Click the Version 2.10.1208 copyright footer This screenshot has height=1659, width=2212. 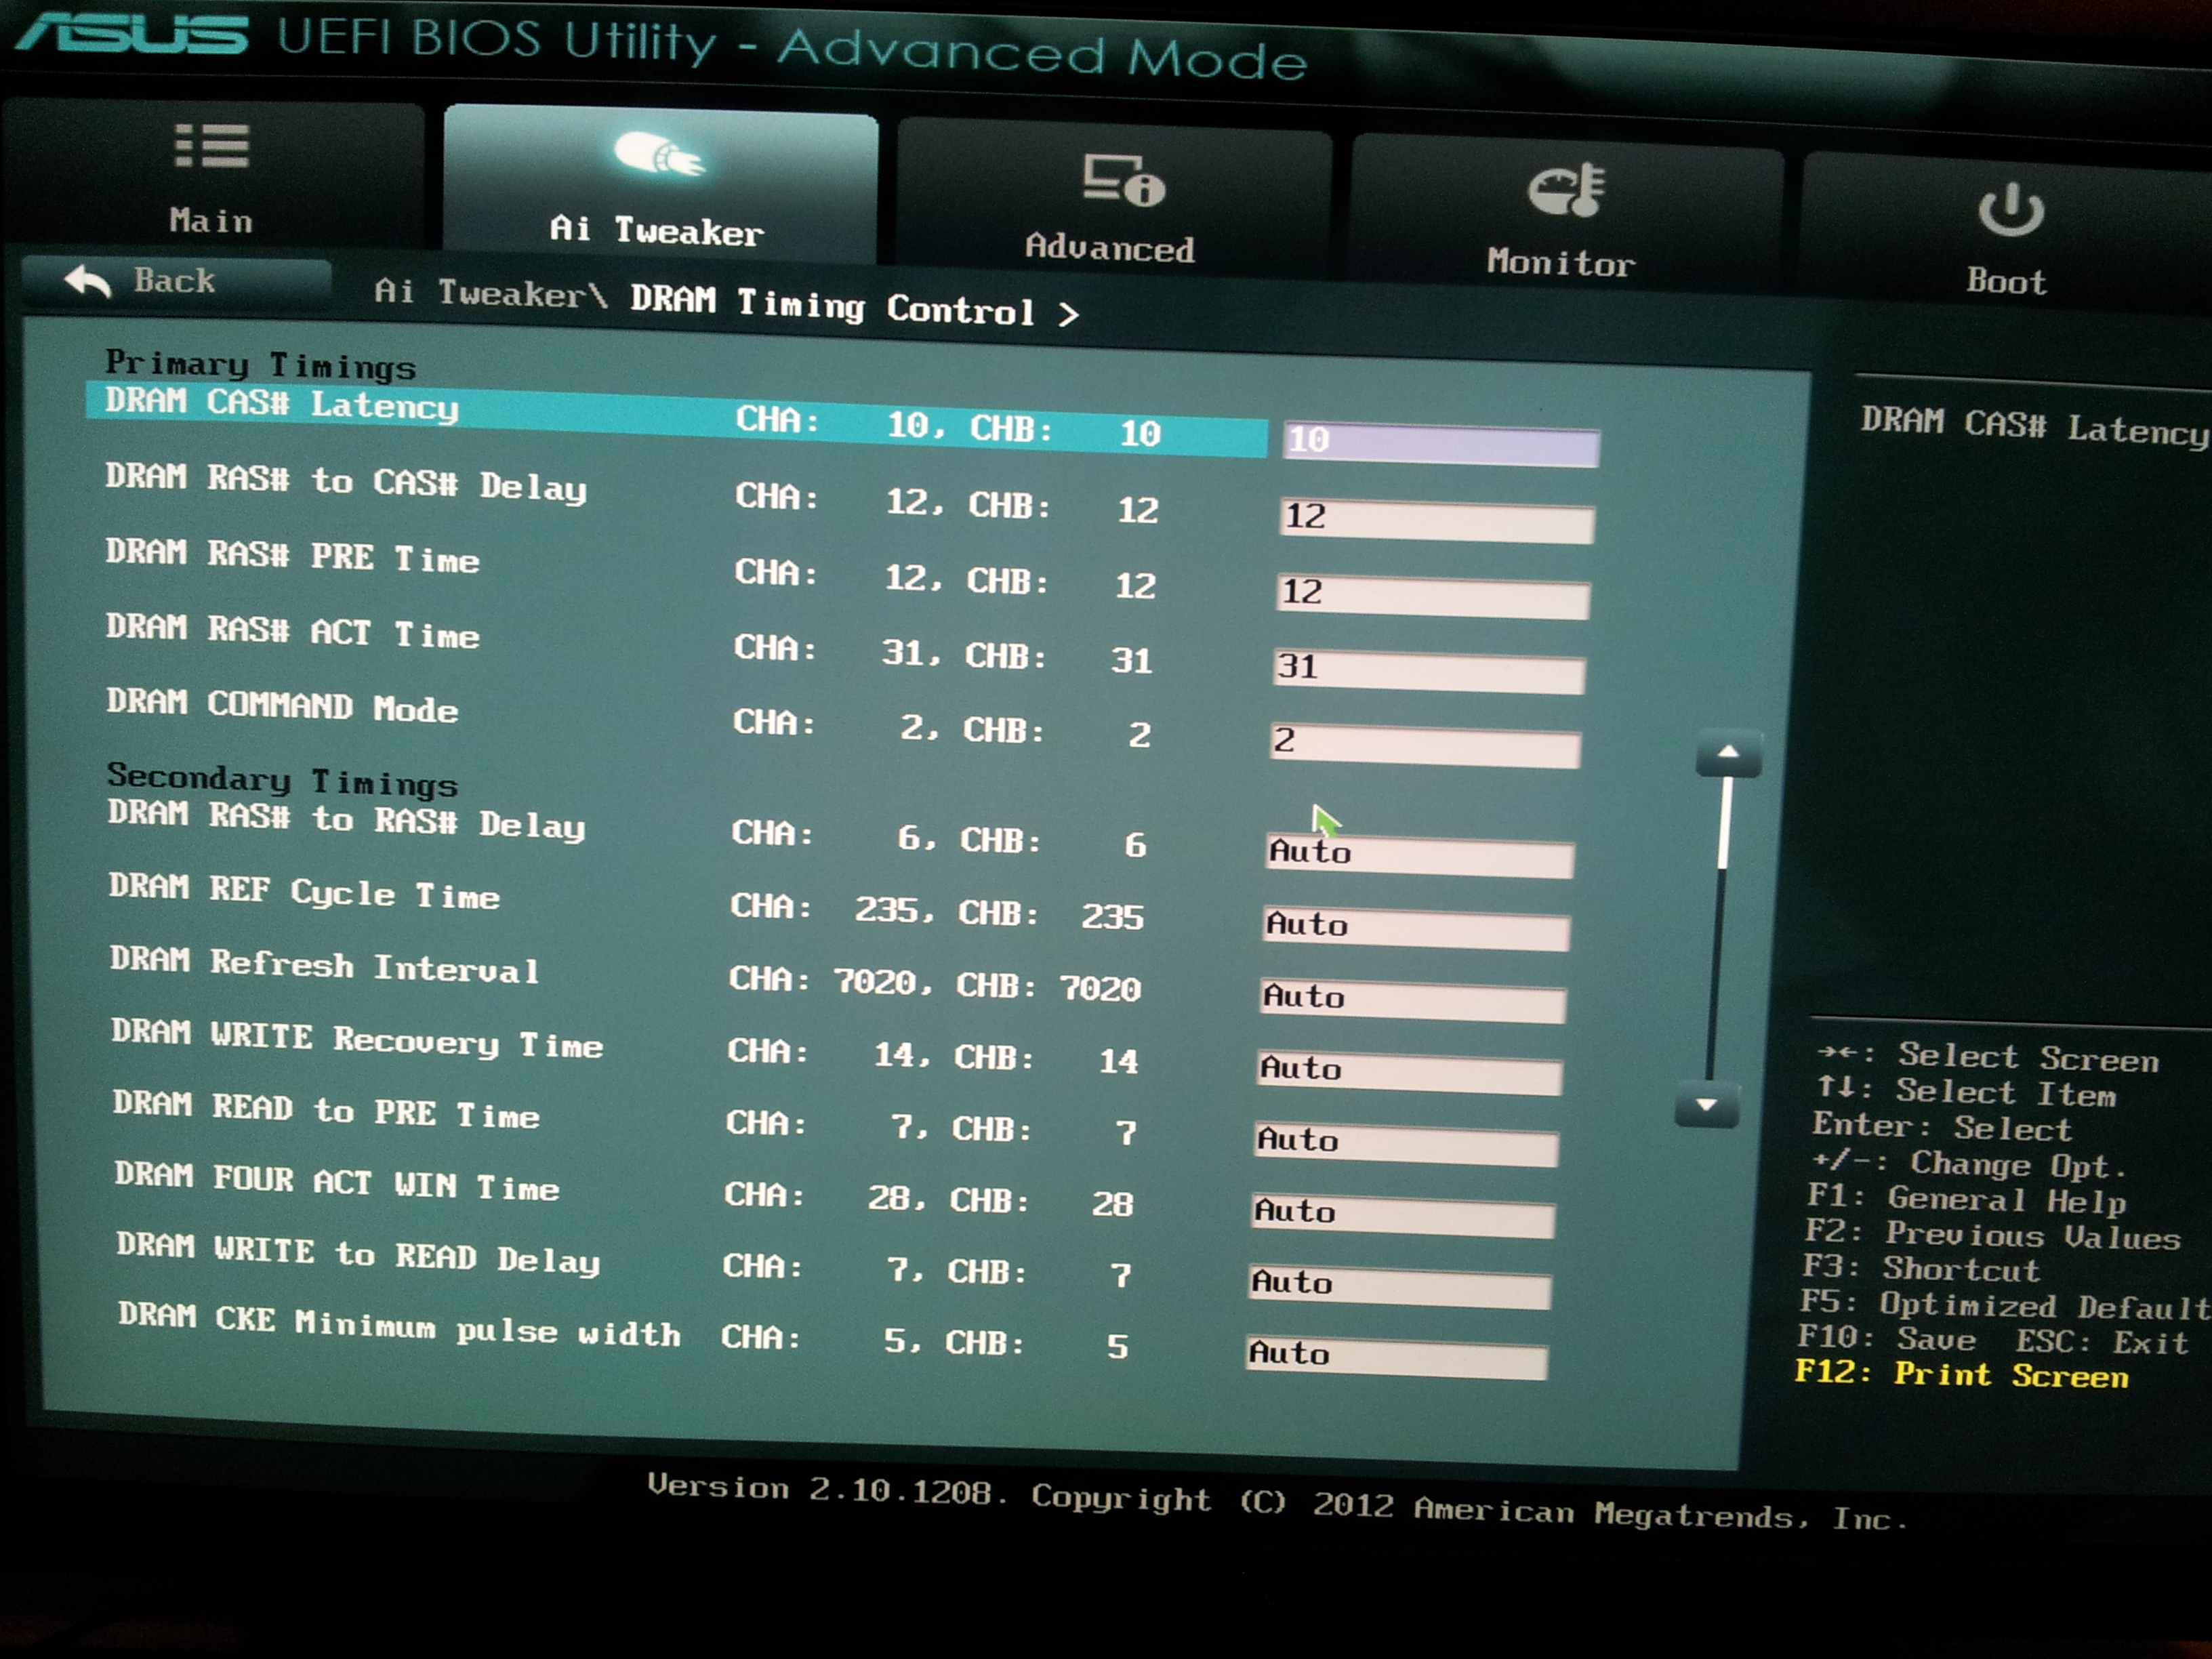pyautogui.click(x=1278, y=1502)
